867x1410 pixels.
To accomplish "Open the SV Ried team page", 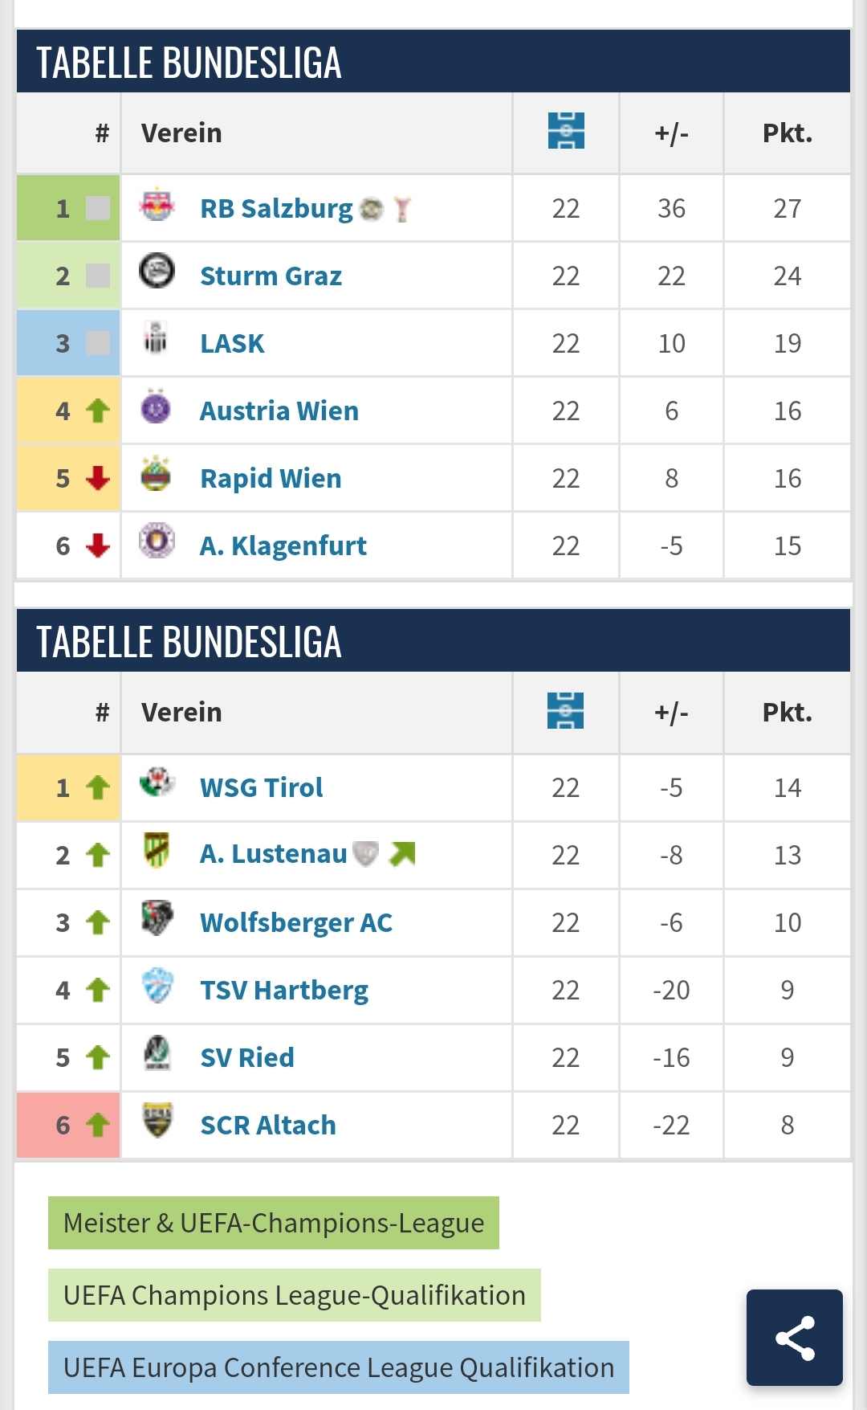I will click(x=247, y=1058).
